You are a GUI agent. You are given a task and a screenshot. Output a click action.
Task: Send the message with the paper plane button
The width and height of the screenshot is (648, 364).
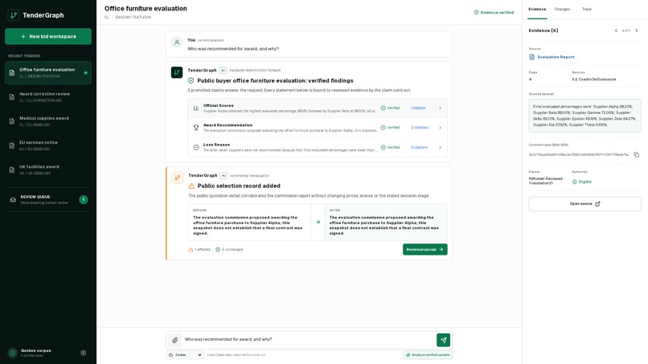pos(444,340)
